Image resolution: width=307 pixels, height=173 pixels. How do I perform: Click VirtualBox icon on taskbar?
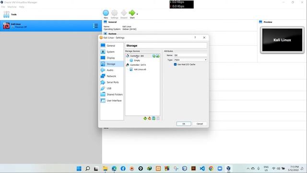pyautogui.click(x=228, y=169)
